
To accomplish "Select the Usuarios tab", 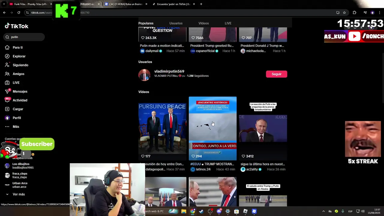I will point(176,23).
